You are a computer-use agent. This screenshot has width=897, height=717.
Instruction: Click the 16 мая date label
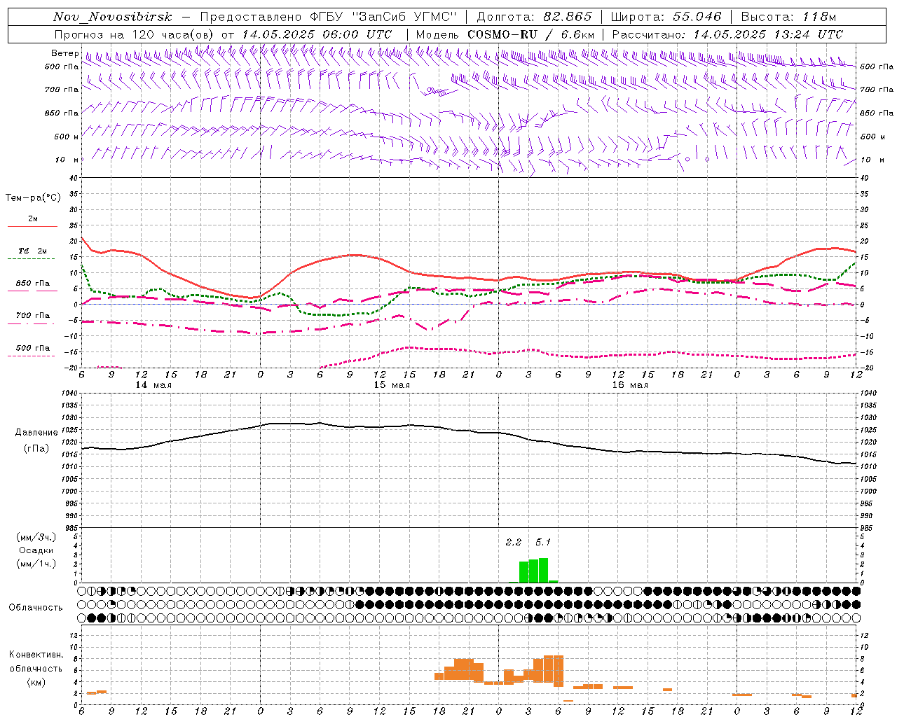click(630, 385)
